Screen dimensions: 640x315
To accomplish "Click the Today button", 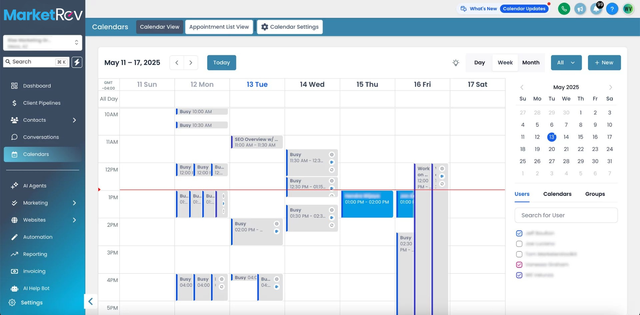I will 222,63.
